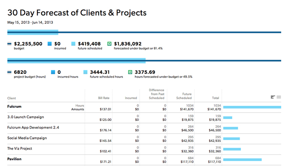Sort by the Total column header
The width and height of the screenshot is (288, 166).
(x=215, y=98)
